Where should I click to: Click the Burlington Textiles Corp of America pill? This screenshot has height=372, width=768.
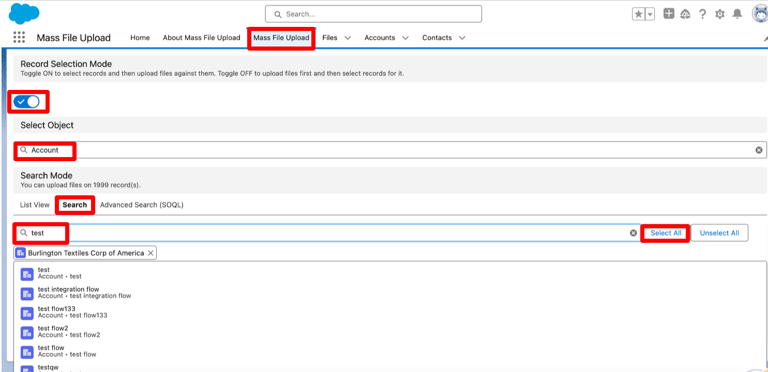(85, 253)
